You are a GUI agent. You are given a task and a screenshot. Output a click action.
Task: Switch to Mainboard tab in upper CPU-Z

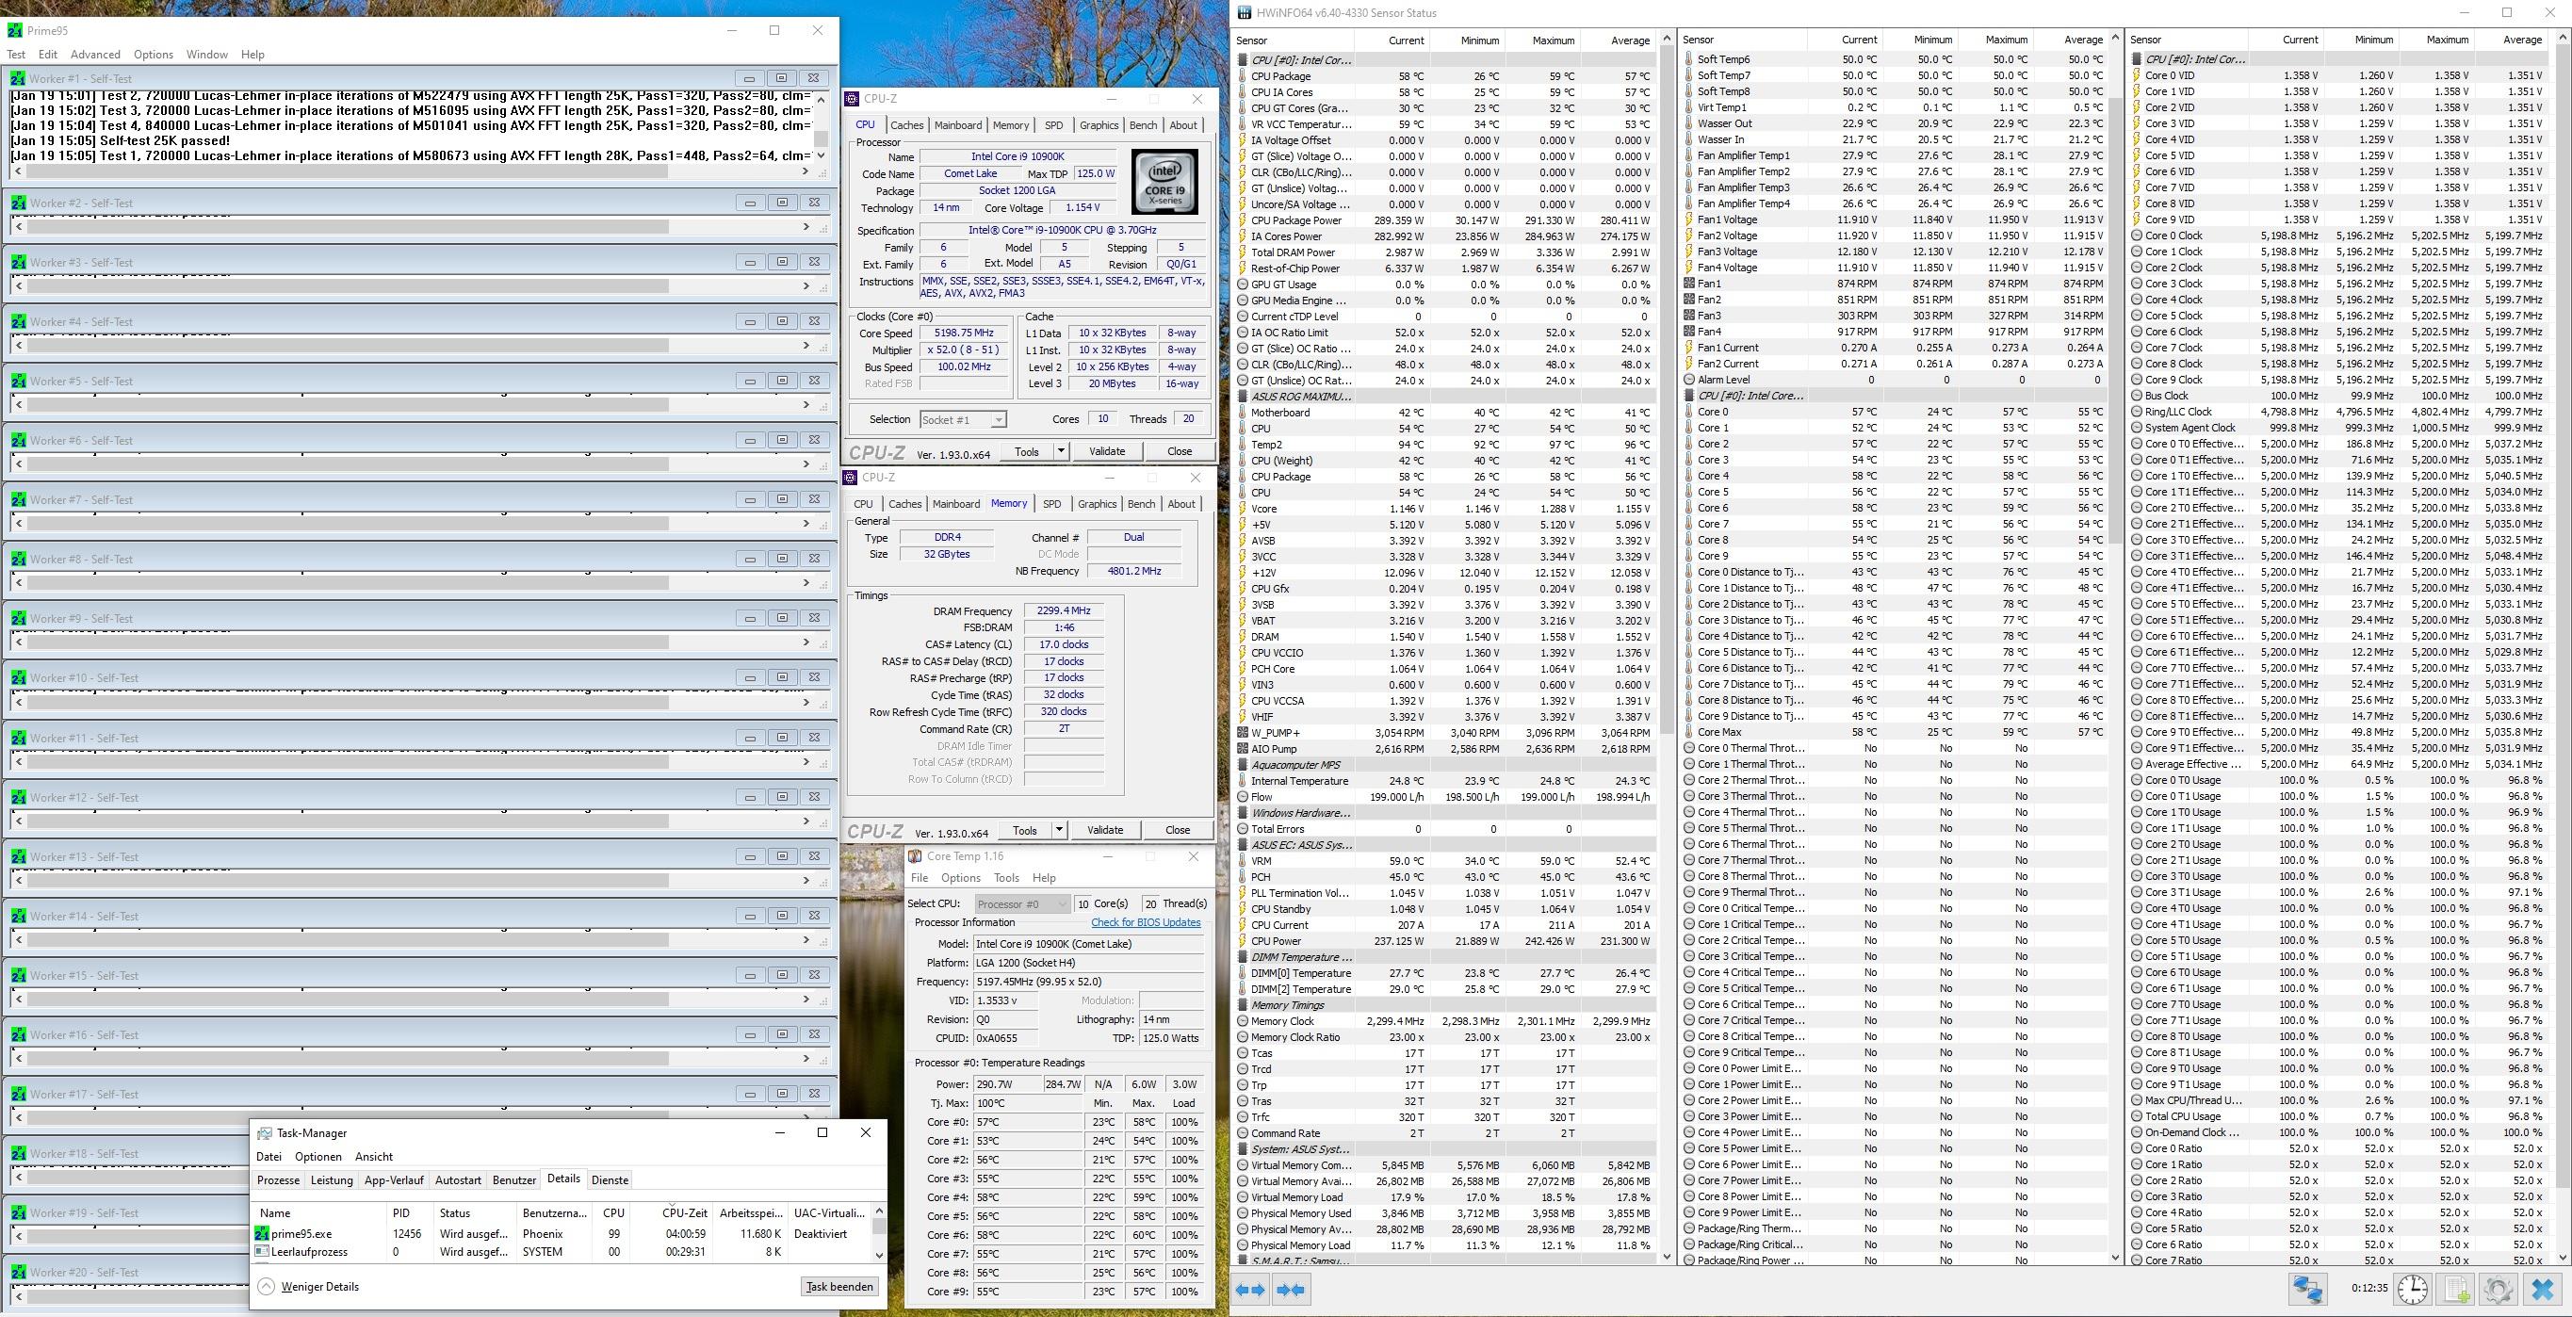click(x=957, y=126)
